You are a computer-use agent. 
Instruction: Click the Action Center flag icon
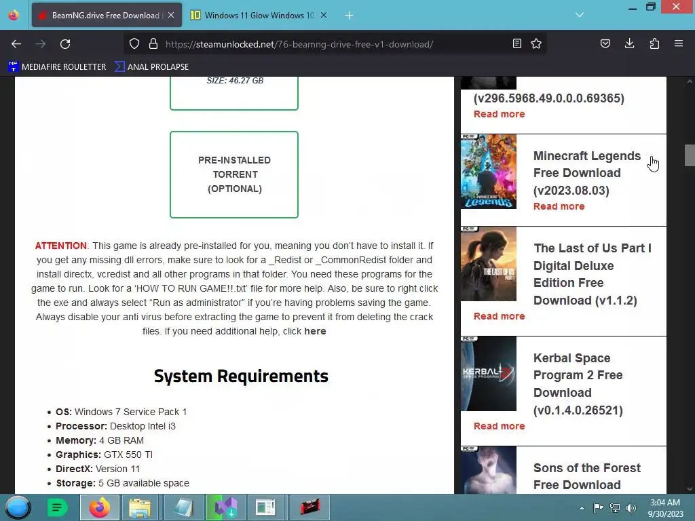[x=598, y=507]
